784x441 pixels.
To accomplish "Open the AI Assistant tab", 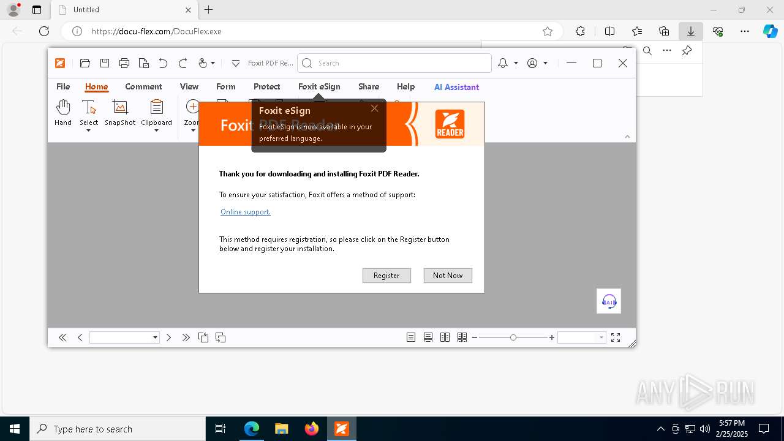I will [x=456, y=87].
